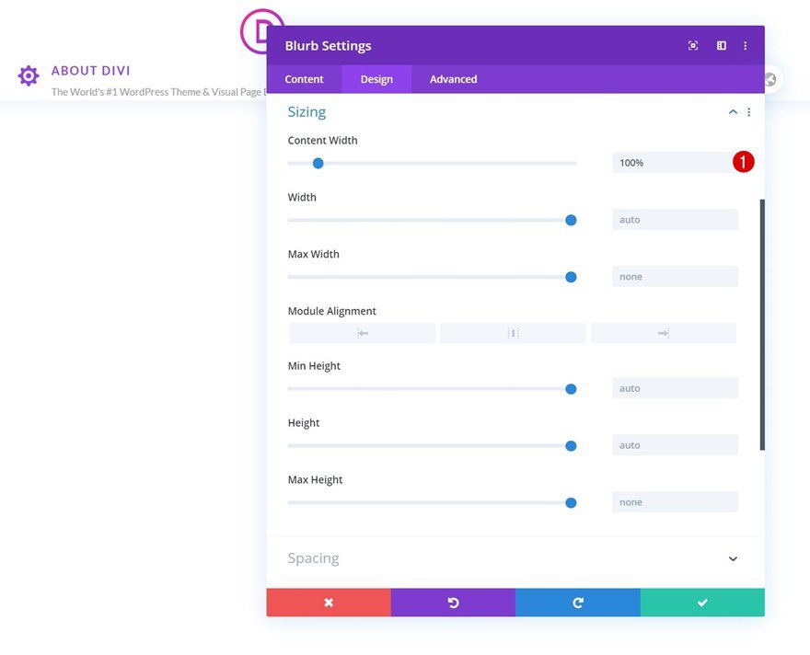
Task: Click the Divi logo at the top
Action: click(260, 31)
